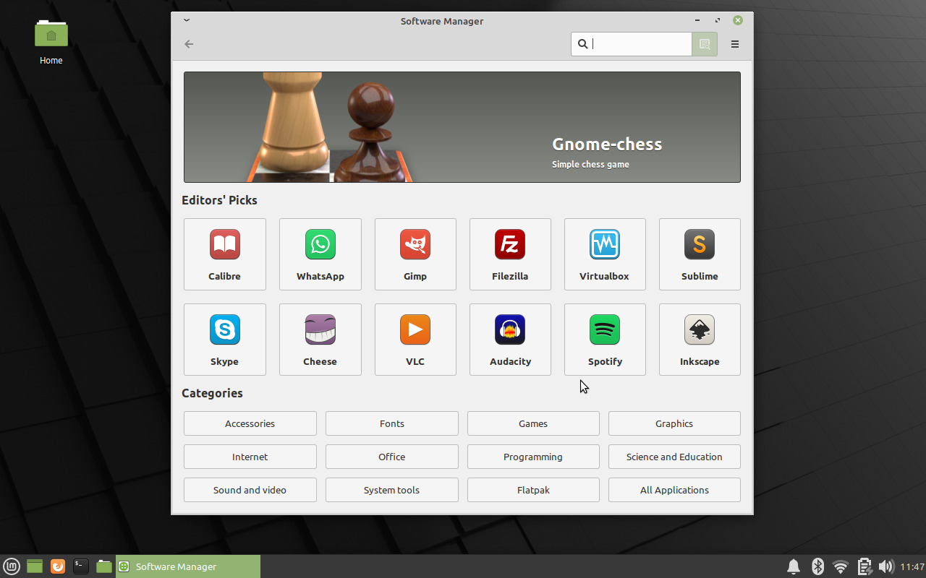The image size is (926, 578).
Task: Open the Gimp application page
Action: [415, 254]
